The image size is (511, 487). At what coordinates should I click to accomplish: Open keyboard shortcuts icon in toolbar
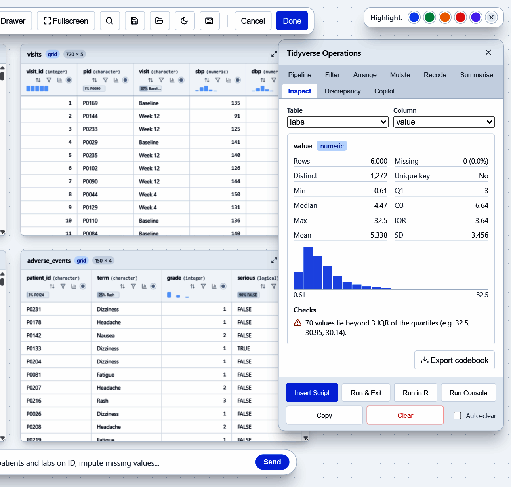click(x=210, y=21)
